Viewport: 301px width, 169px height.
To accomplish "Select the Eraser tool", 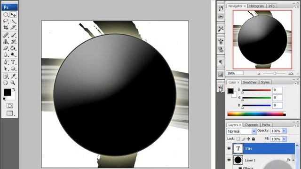I will click(6, 48).
